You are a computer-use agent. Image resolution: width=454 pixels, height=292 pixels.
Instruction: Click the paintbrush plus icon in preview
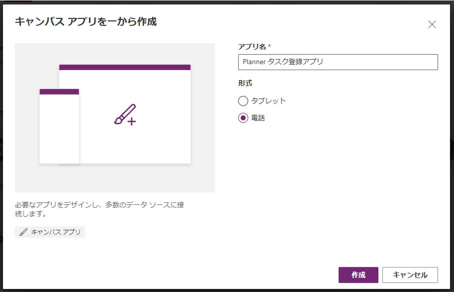tap(125, 115)
